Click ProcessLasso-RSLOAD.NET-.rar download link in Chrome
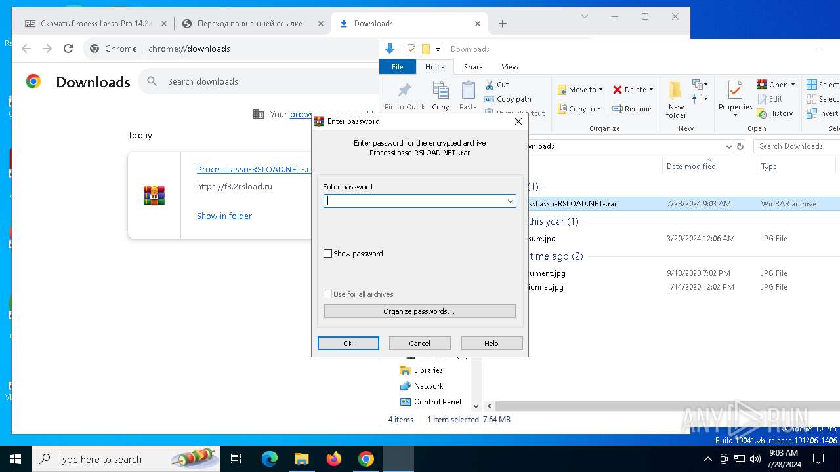The height and width of the screenshot is (472, 840). (255, 169)
